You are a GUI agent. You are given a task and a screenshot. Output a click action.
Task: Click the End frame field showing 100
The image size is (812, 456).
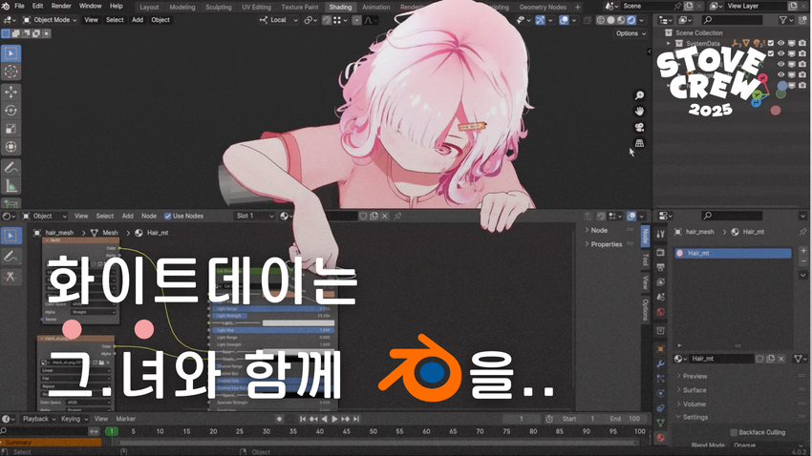coord(626,420)
